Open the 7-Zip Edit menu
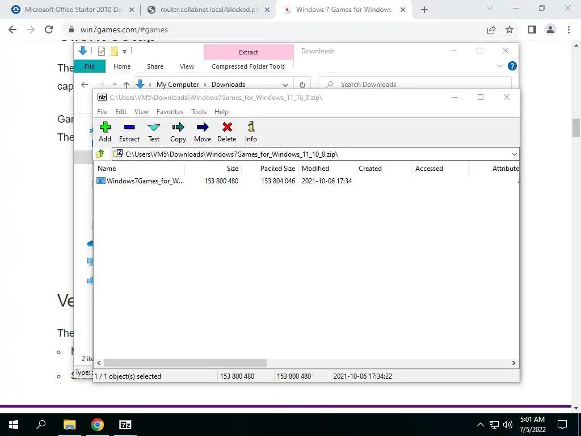Screen dimensions: 581x436 121,112
